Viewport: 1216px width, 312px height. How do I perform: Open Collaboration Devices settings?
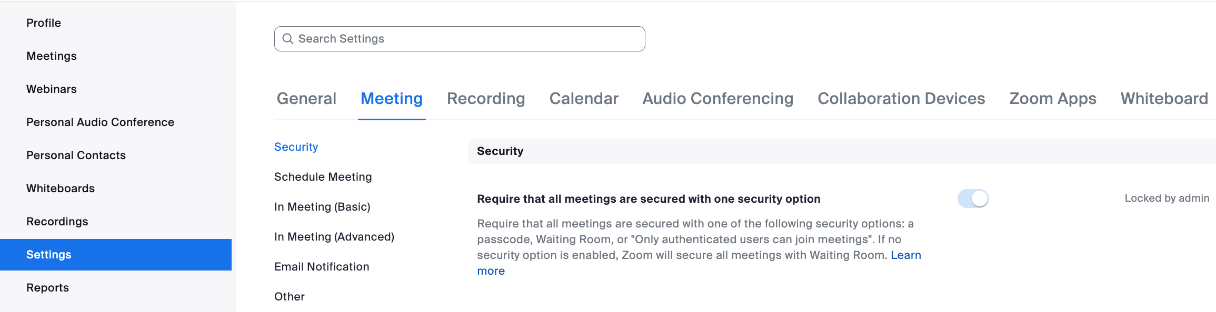901,98
